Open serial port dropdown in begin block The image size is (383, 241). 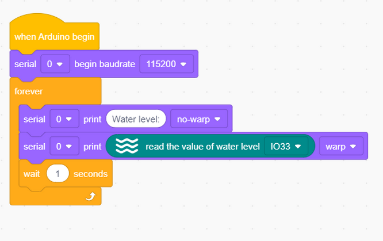point(55,64)
